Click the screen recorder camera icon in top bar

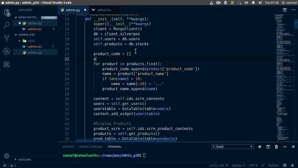click(x=218, y=3)
